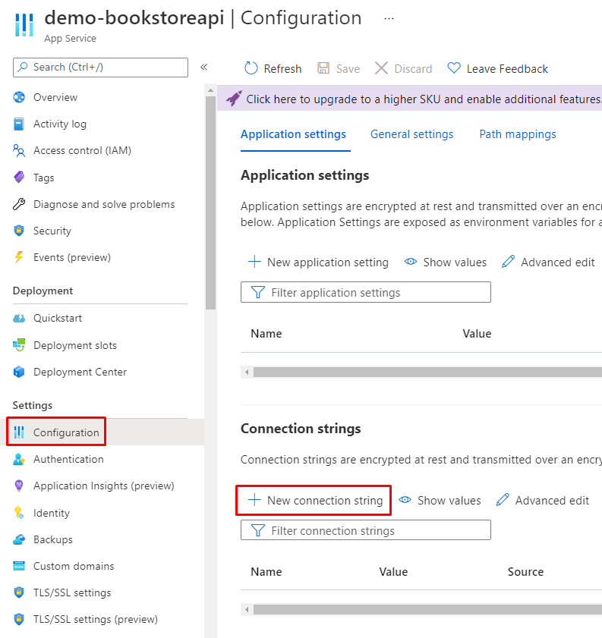Select Authentication in Settings menu

[68, 459]
